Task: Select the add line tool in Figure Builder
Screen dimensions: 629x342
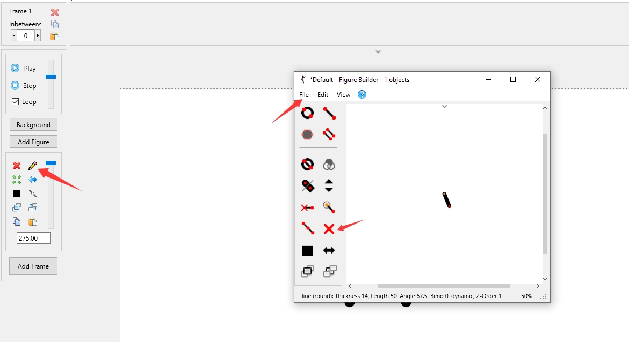Action: 328,113
